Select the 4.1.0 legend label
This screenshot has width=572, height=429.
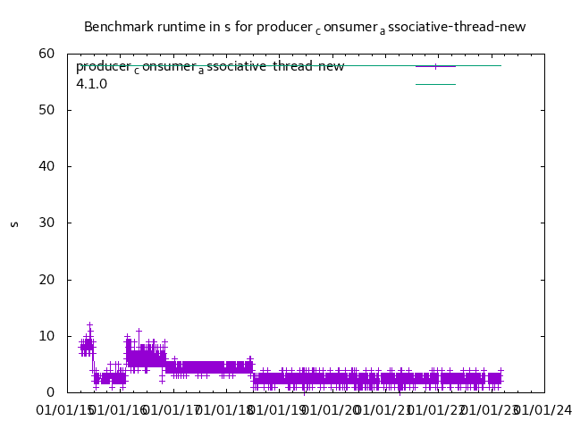coord(91,84)
